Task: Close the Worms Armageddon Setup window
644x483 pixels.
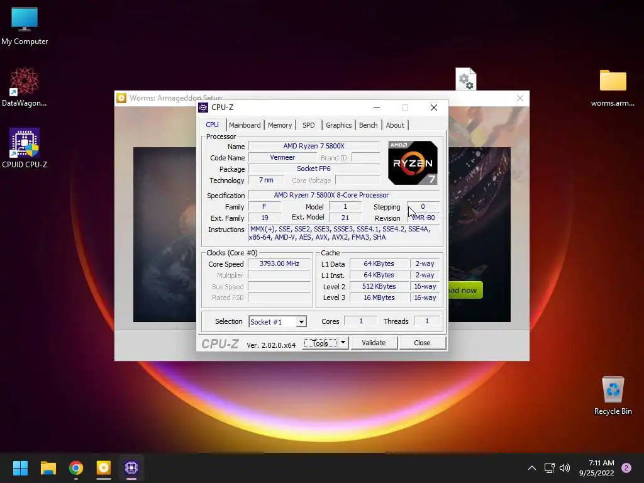Action: click(x=520, y=98)
